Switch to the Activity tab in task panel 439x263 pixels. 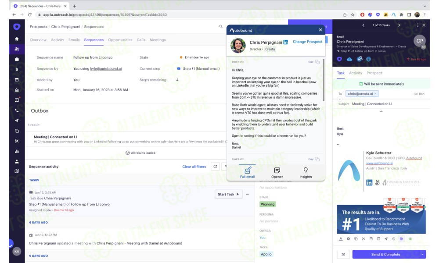pyautogui.click(x=356, y=73)
